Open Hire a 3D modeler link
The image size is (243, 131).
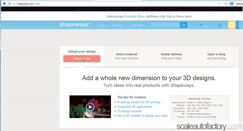(x=142, y=116)
